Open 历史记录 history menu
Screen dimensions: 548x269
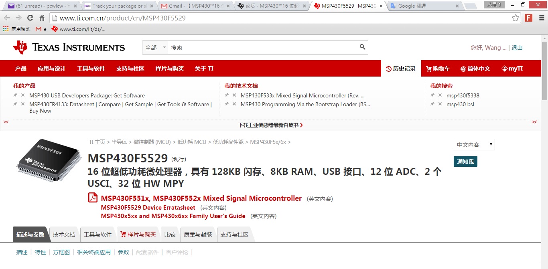[x=401, y=69]
